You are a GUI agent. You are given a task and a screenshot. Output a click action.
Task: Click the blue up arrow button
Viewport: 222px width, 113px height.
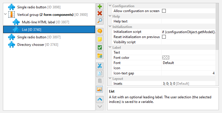tap(100, 99)
